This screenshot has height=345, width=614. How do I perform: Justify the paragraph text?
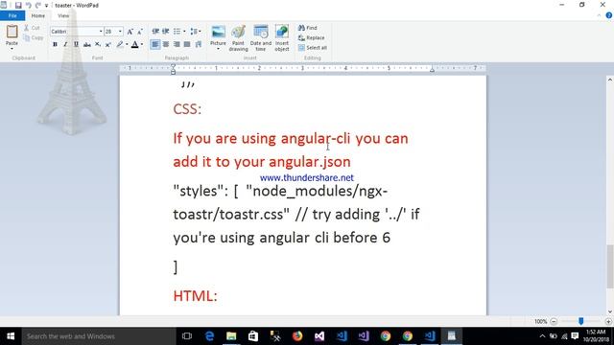pyautogui.click(x=187, y=45)
